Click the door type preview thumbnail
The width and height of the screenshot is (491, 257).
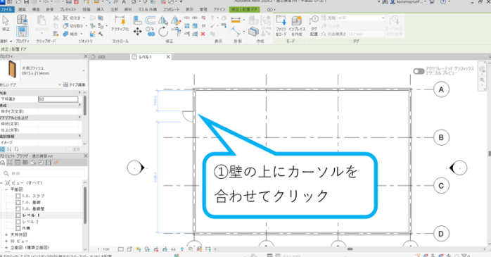tap(12, 69)
